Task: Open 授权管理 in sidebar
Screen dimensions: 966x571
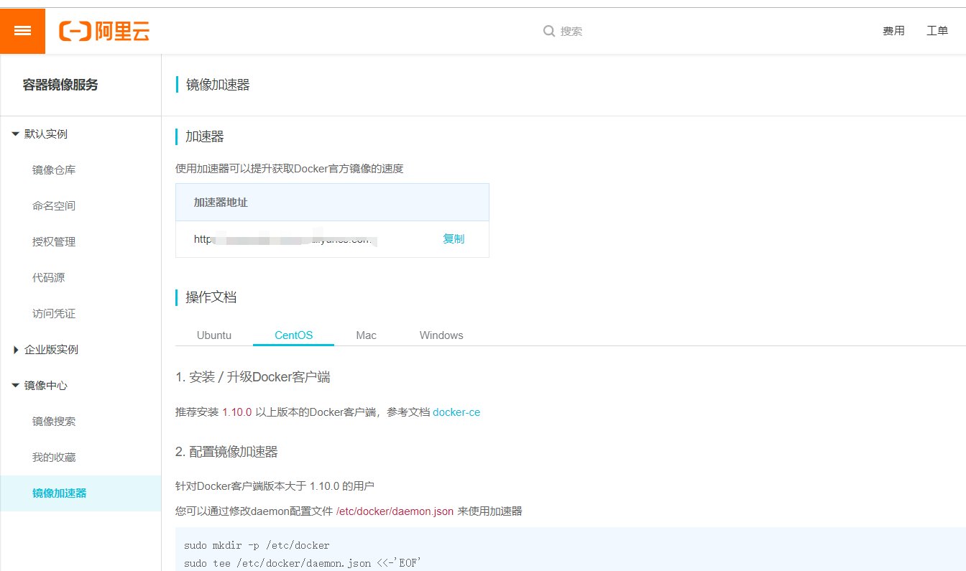Action: (x=54, y=242)
